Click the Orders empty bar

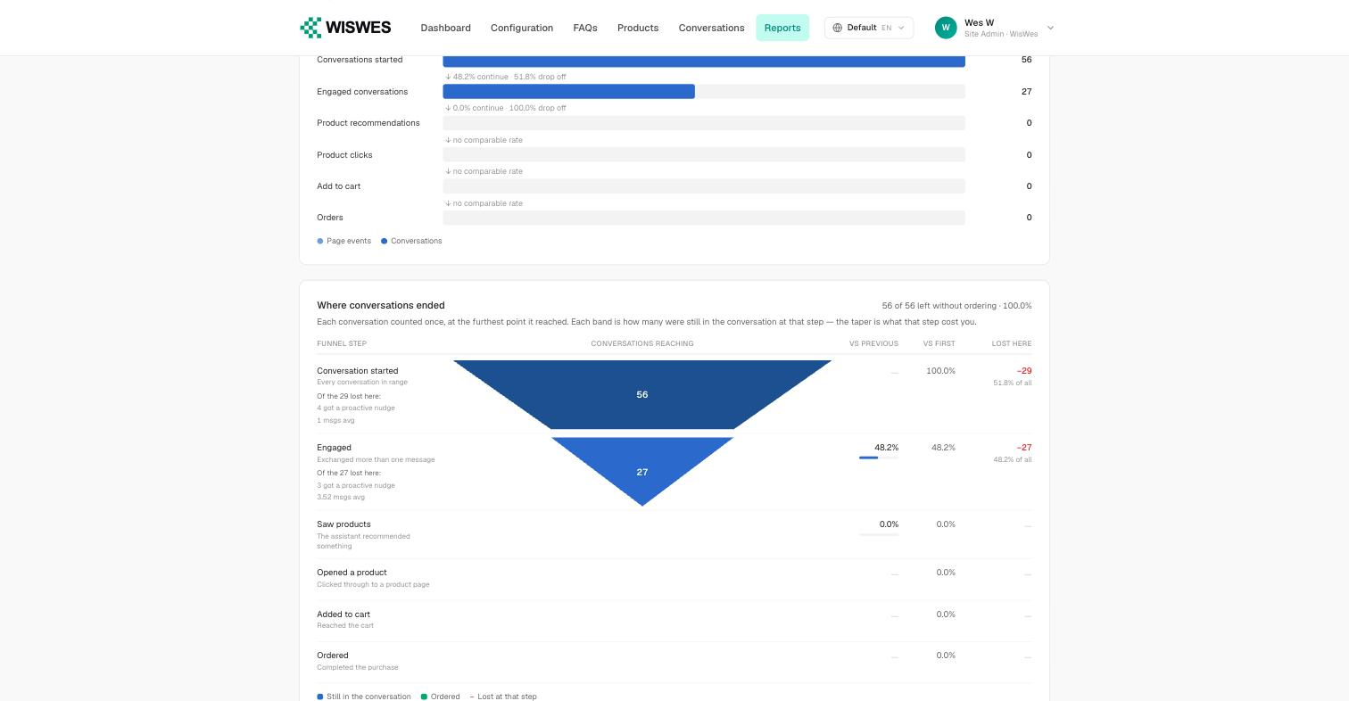click(704, 218)
